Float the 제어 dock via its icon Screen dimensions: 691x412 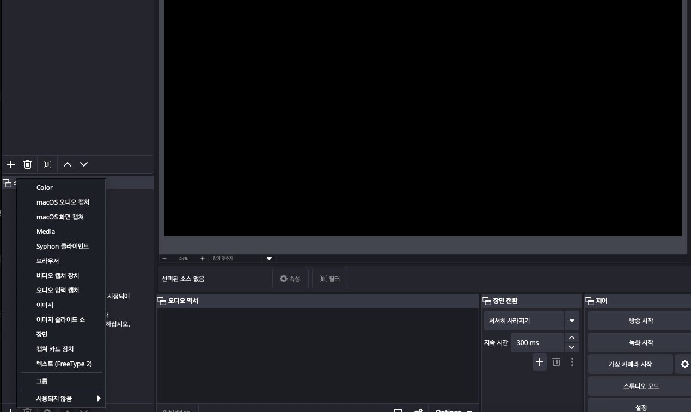(590, 301)
